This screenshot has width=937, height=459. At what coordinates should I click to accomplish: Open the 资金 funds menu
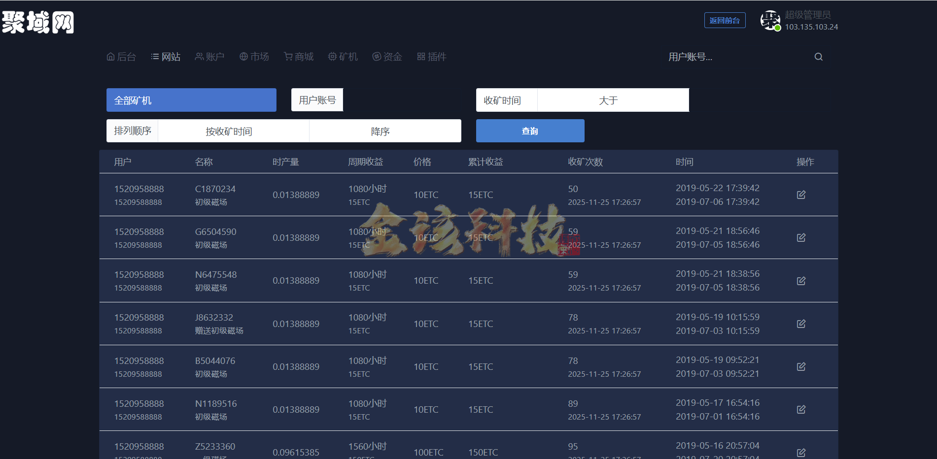coord(388,56)
